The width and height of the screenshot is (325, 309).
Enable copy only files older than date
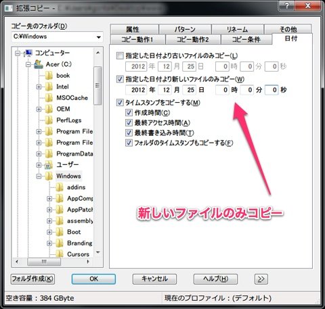tap(120, 55)
